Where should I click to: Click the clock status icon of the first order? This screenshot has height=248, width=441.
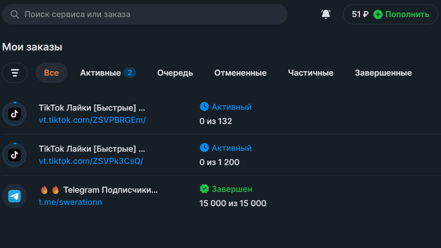[x=204, y=107]
